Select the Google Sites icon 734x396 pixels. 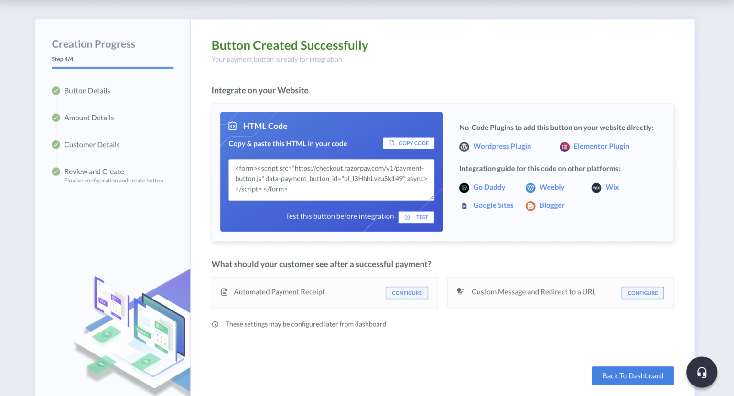[464, 205]
